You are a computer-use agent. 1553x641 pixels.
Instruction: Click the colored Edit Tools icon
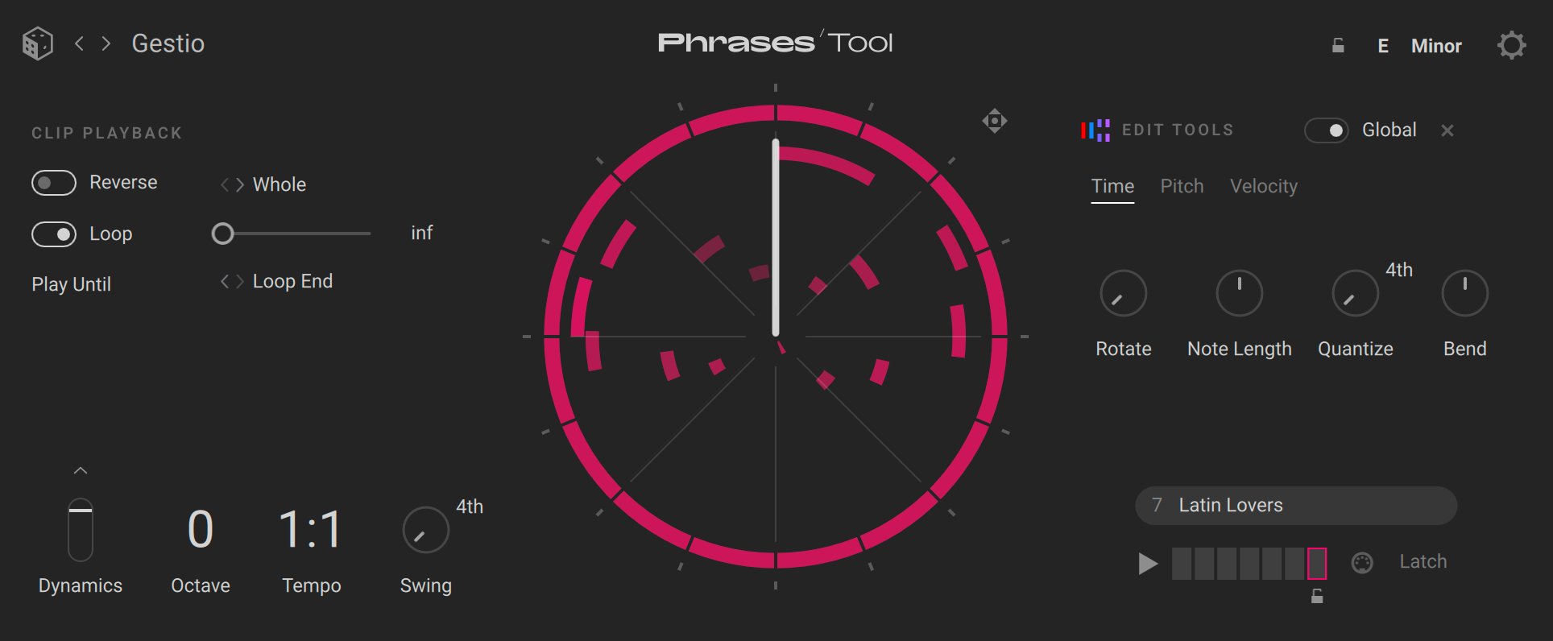[x=1095, y=130]
